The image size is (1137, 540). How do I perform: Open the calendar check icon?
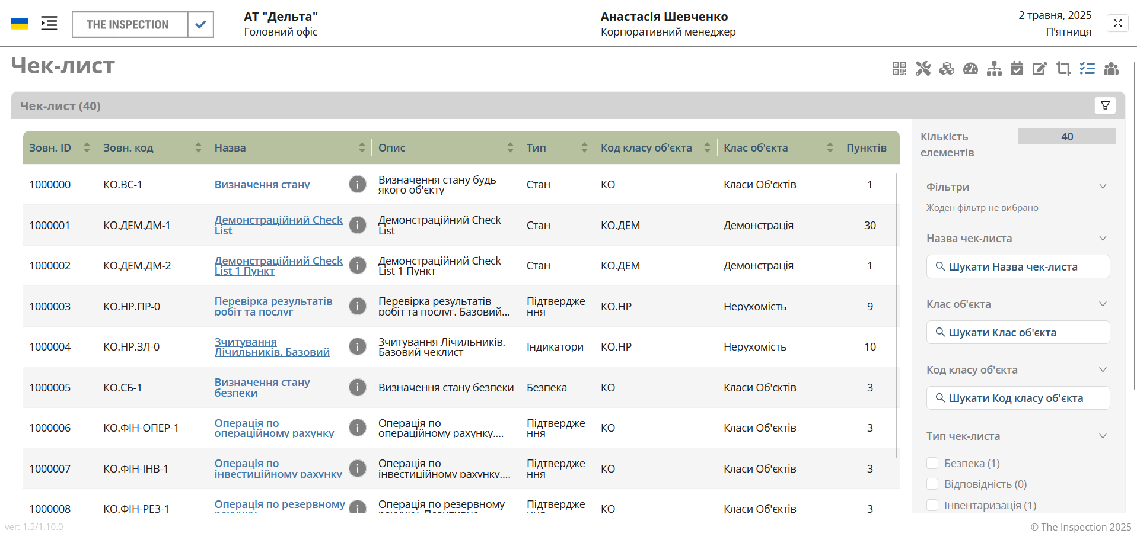(1017, 69)
